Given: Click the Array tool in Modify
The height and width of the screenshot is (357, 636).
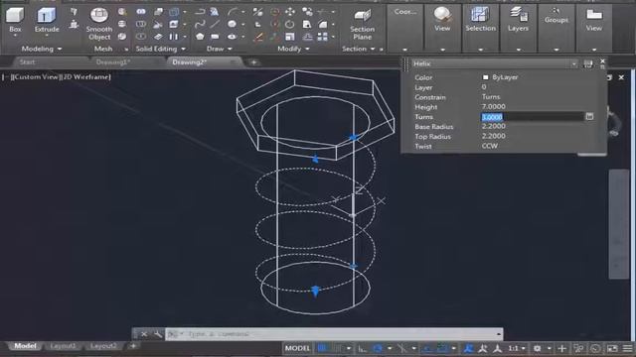Looking at the screenshot, I should tap(322, 37).
